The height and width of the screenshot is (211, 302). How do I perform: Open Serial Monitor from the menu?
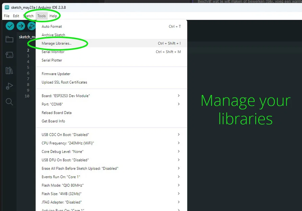[x=111, y=52]
